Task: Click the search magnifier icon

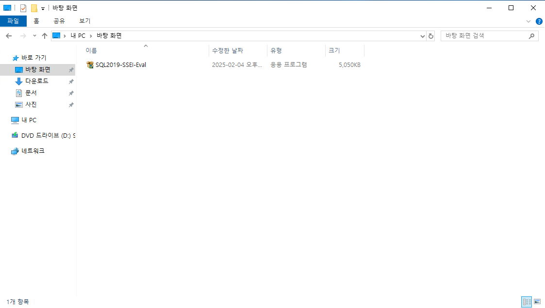Action: click(x=531, y=36)
